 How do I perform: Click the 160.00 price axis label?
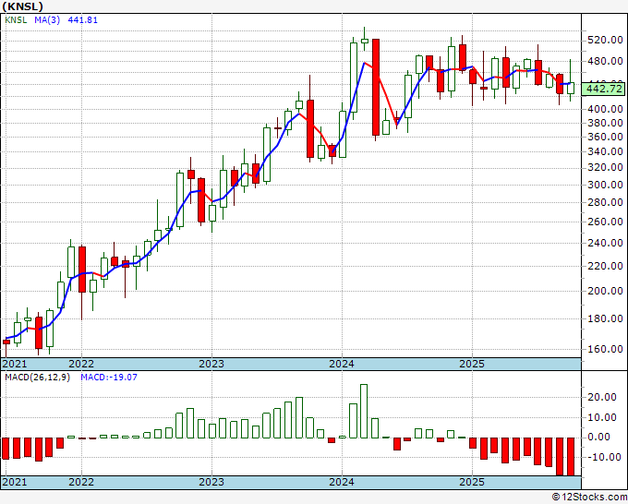point(605,349)
